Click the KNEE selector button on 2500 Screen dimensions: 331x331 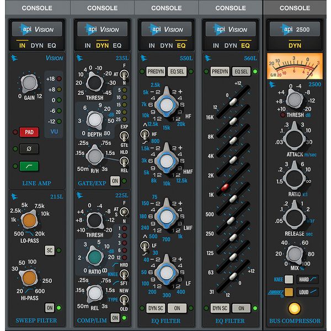point(289,279)
